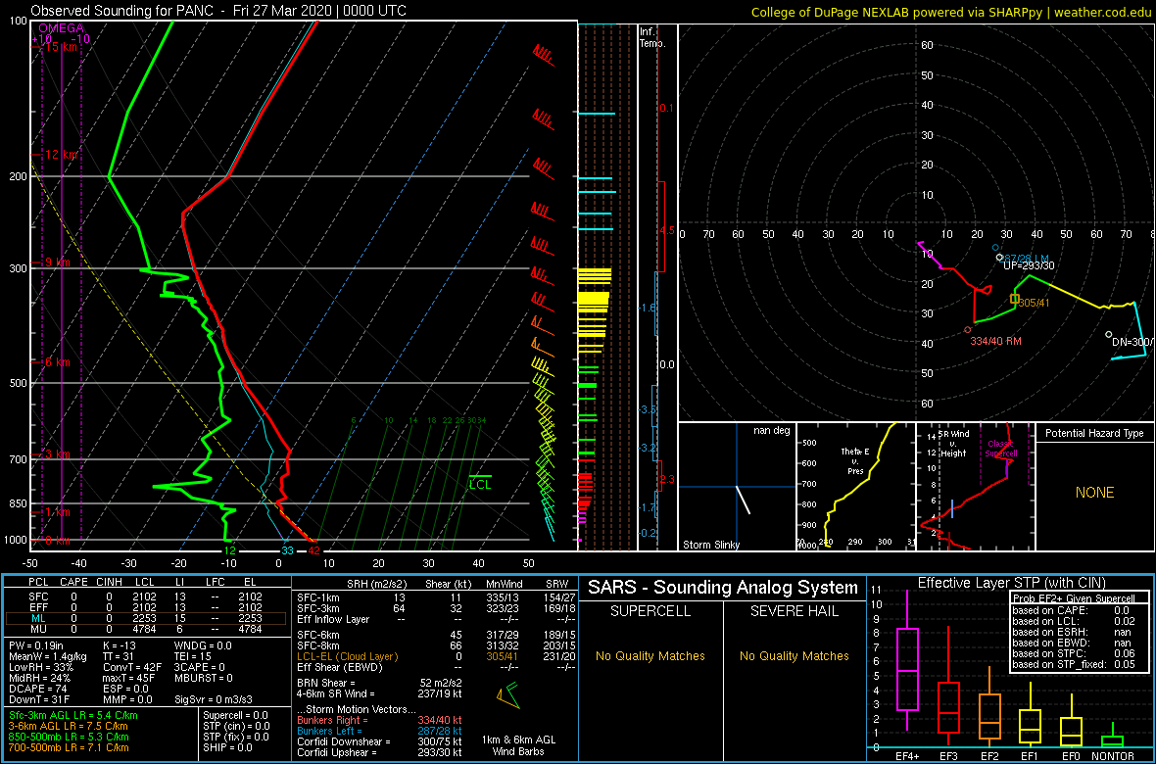Image resolution: width=1156 pixels, height=764 pixels.
Task: Click surface wetbulb value 33
Action: [287, 550]
